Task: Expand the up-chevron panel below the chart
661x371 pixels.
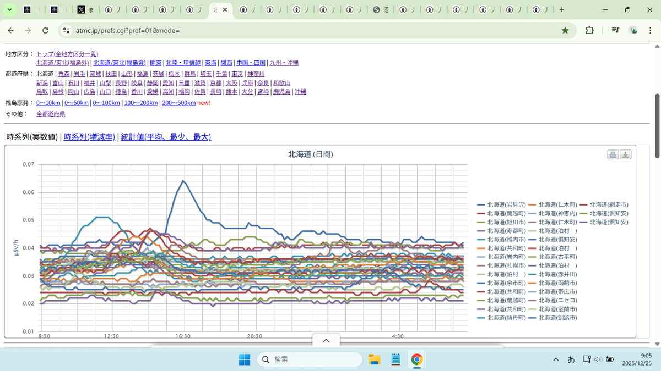Action: click(326, 341)
